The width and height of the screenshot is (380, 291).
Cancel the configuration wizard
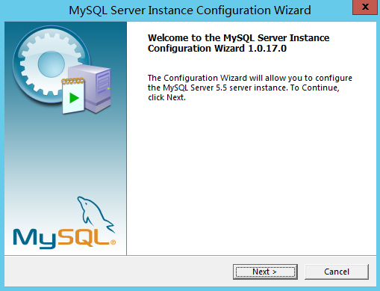click(x=337, y=272)
